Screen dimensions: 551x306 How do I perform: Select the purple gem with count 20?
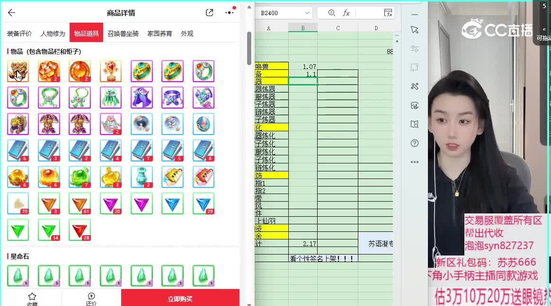[111, 204]
